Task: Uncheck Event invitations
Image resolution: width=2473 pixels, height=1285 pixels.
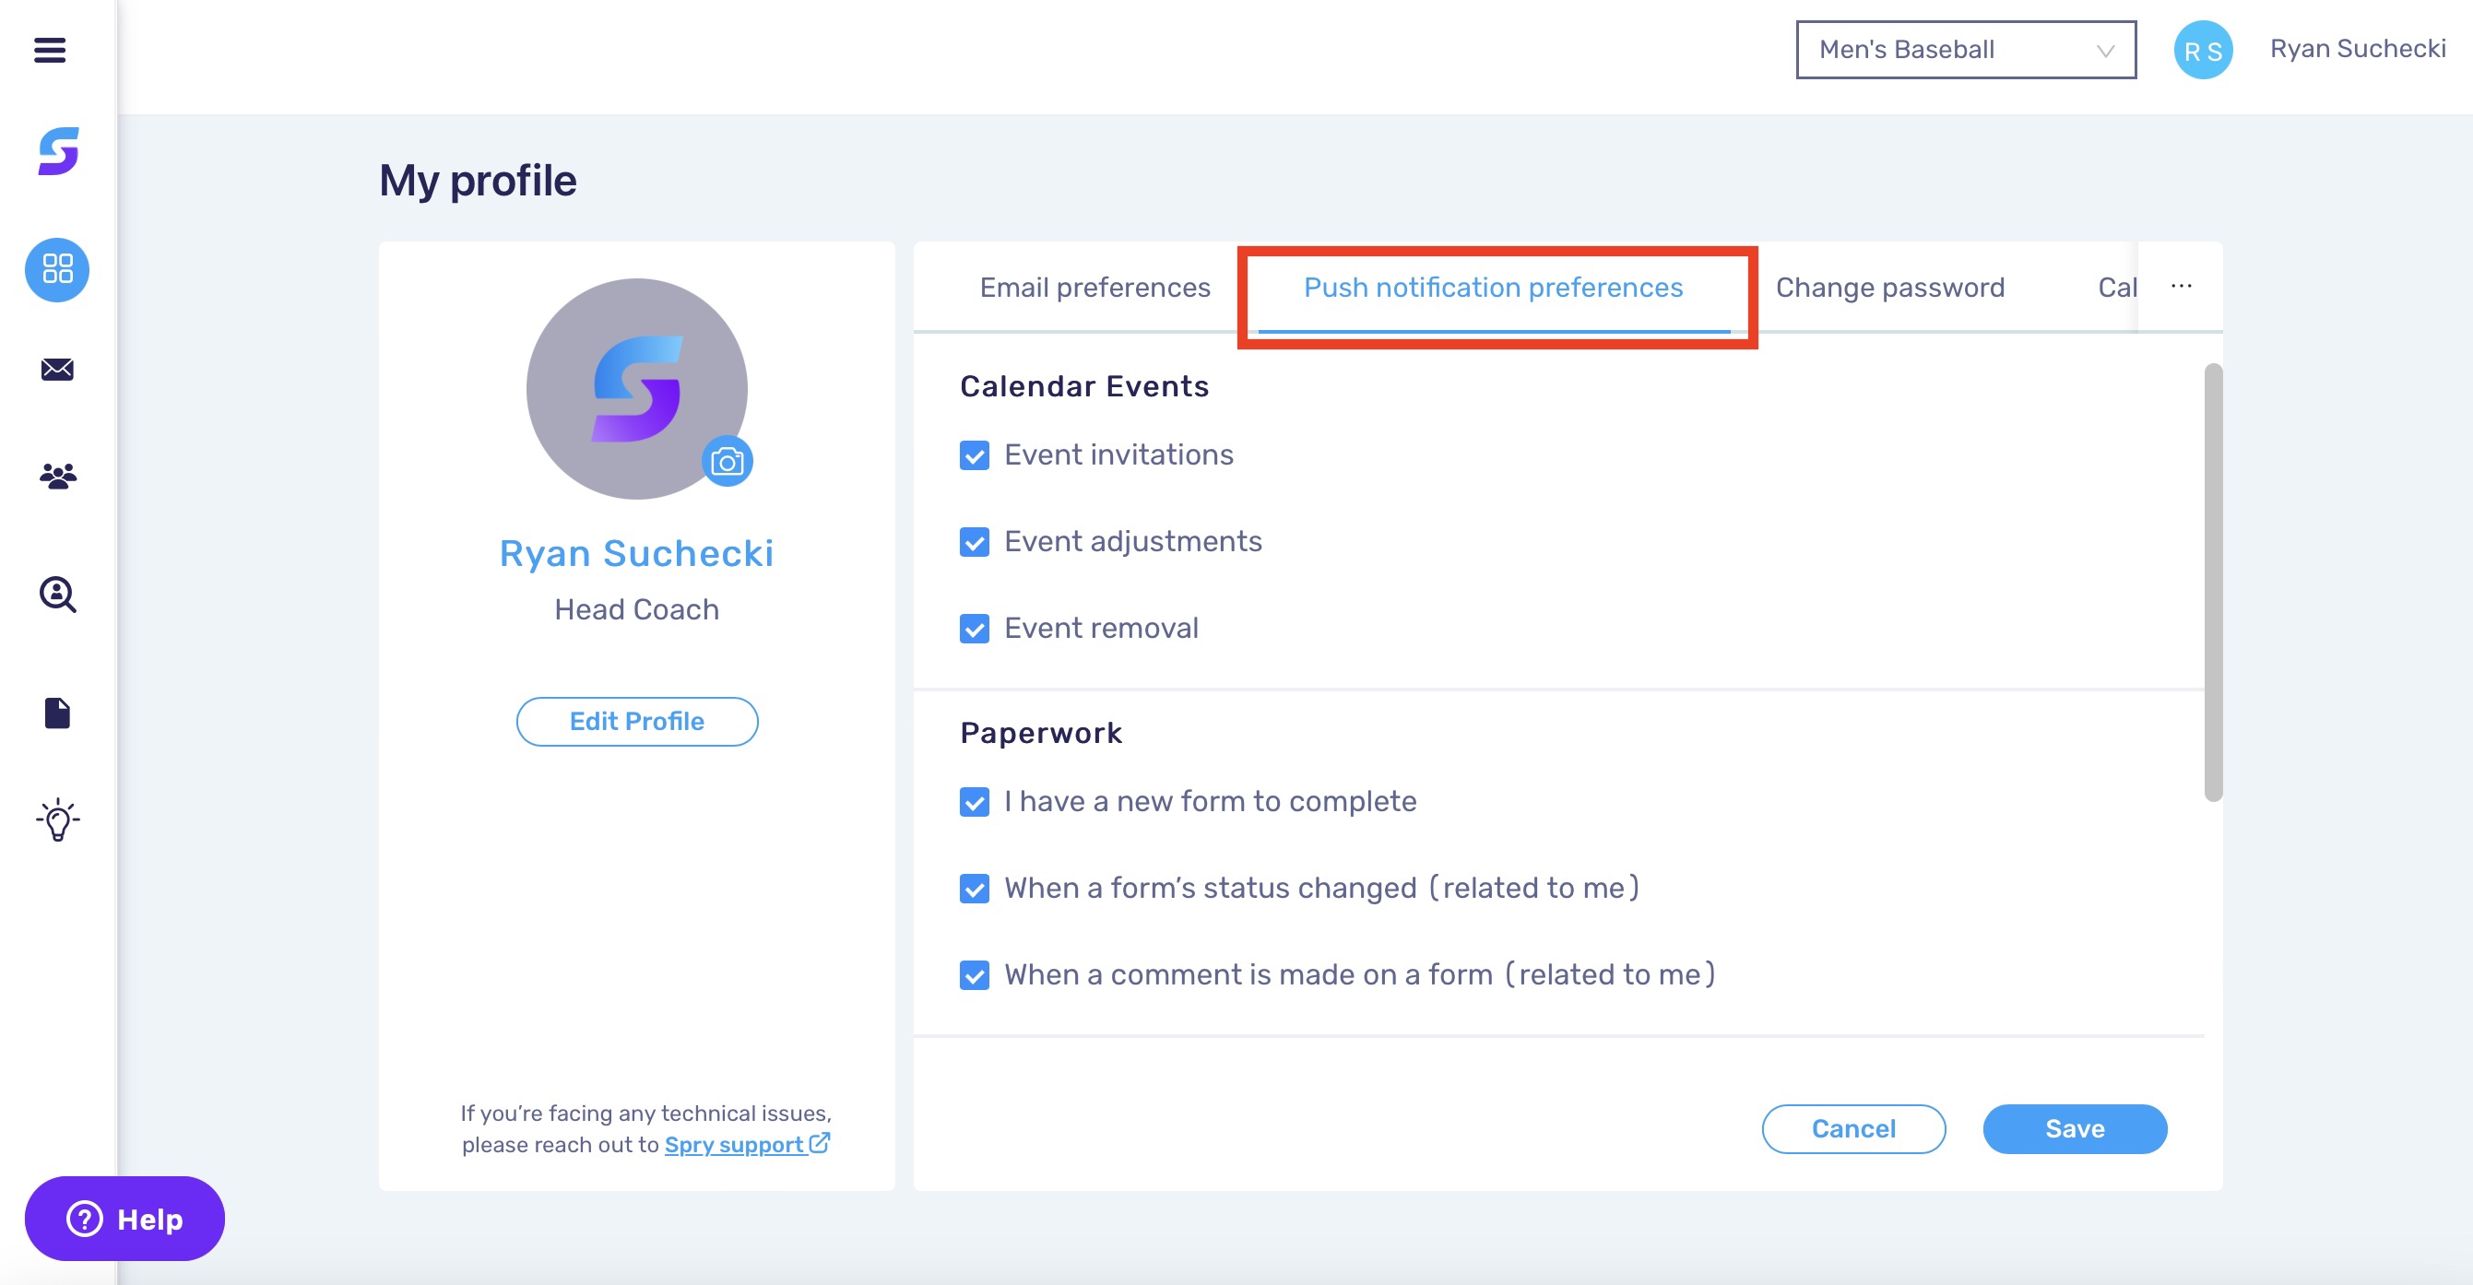Action: pyautogui.click(x=975, y=454)
